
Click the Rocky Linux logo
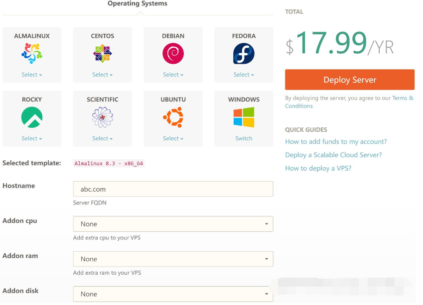pos(32,117)
